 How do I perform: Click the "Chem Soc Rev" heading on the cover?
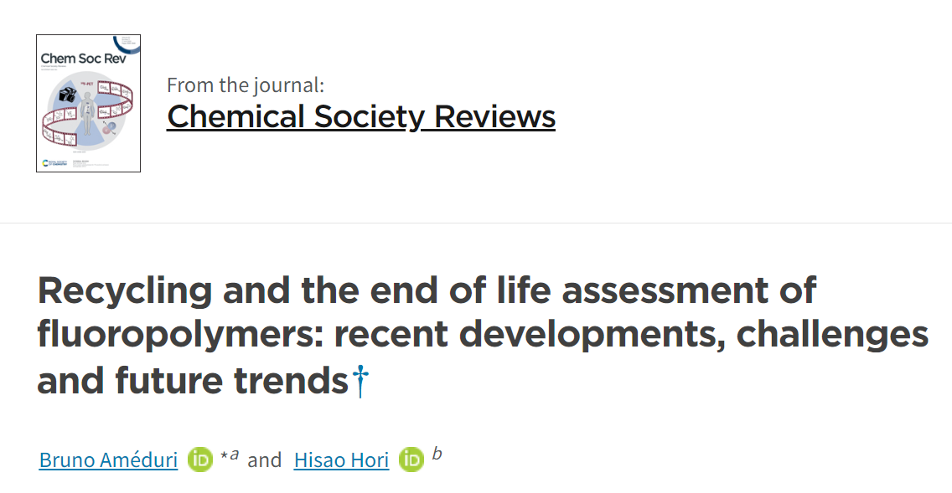click(x=83, y=59)
